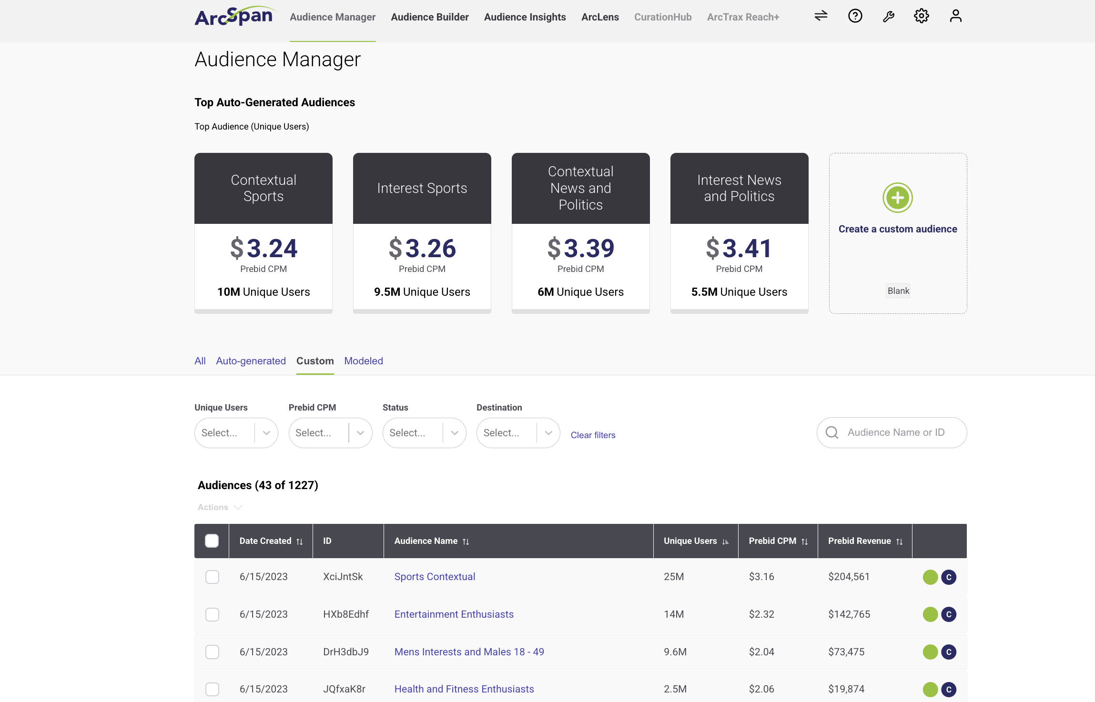Switch to the Modeled tab
Image resolution: width=1095 pixels, height=702 pixels.
pos(364,361)
